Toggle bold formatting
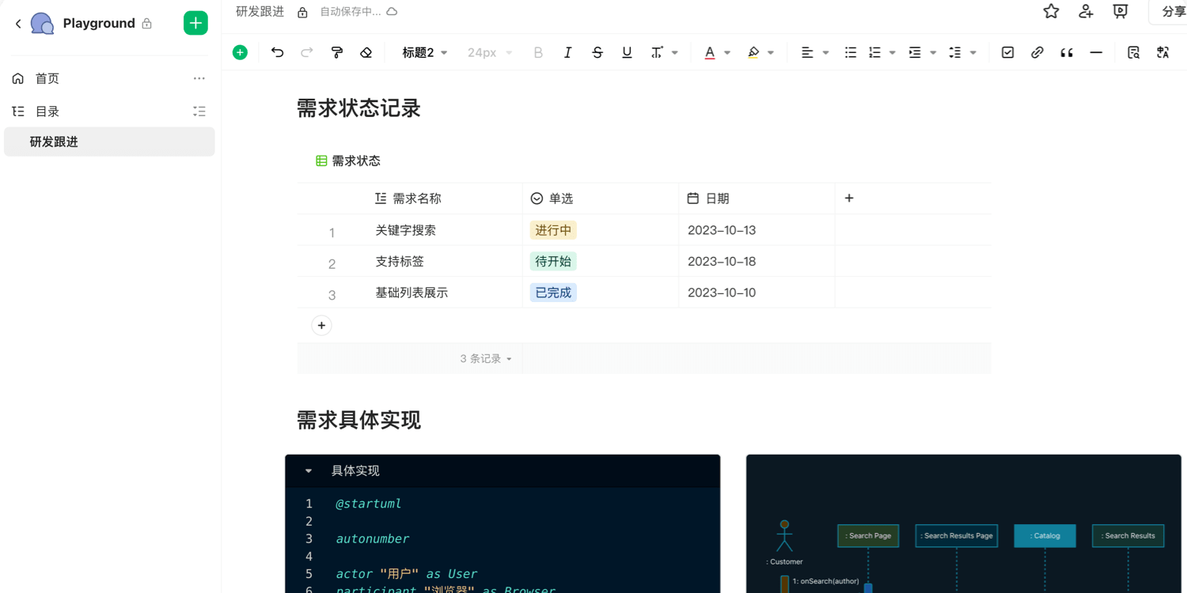Screen dimensions: 1187x593 pyautogui.click(x=538, y=52)
